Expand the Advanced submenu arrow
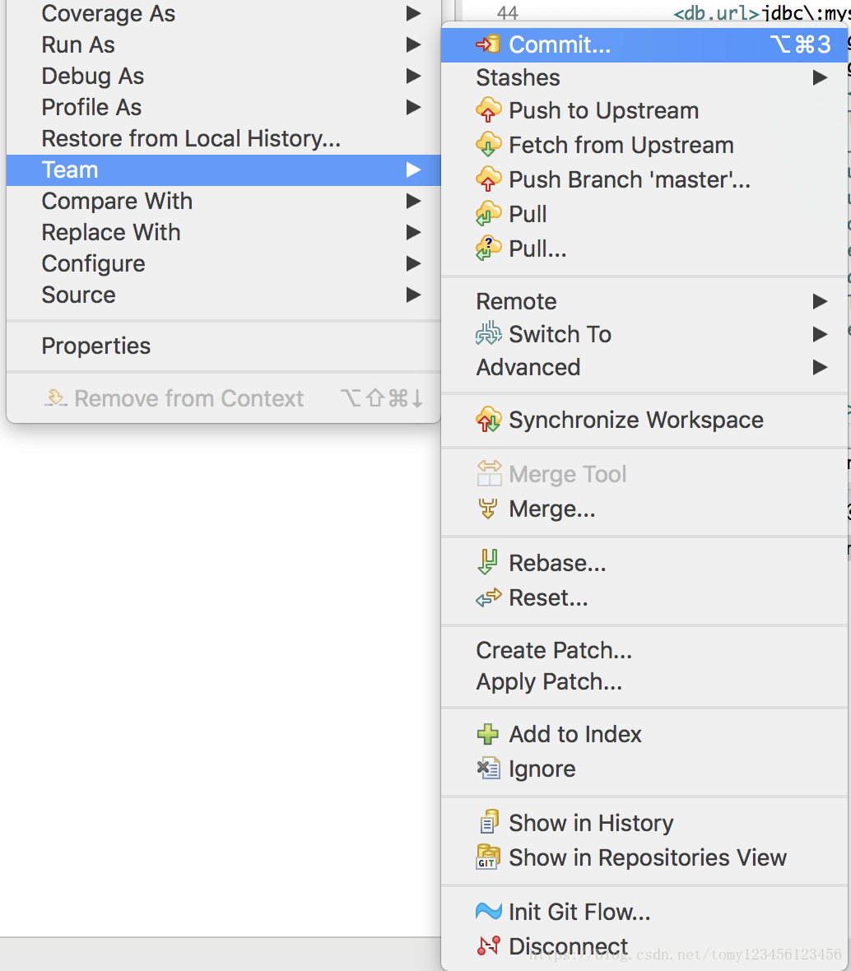The height and width of the screenshot is (971, 851). coord(820,367)
